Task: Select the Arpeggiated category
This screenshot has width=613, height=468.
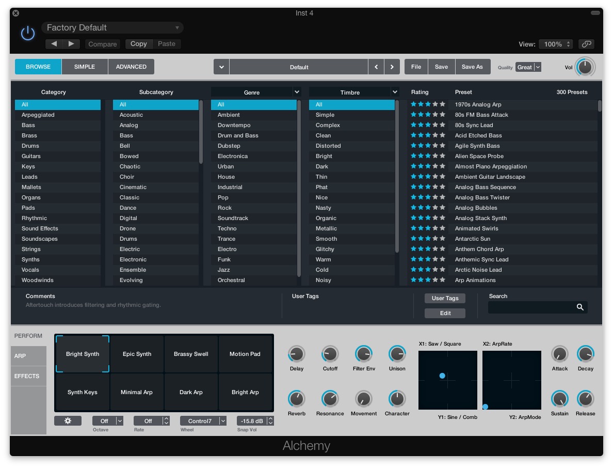Action: [58, 115]
